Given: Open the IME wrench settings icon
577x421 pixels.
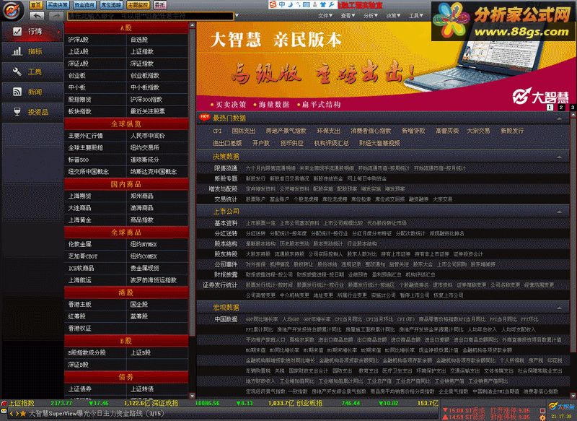Looking at the screenshot, I should (x=331, y=4).
